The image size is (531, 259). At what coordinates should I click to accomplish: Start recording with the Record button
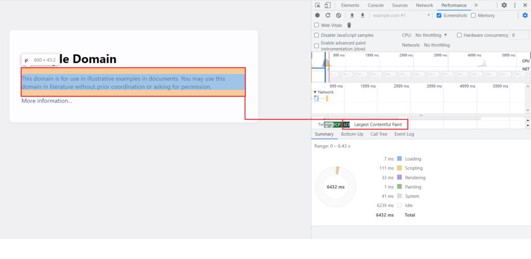pyautogui.click(x=317, y=15)
